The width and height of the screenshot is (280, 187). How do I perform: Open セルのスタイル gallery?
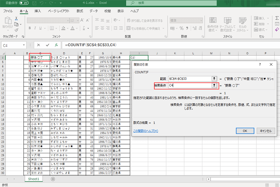coord(242,24)
